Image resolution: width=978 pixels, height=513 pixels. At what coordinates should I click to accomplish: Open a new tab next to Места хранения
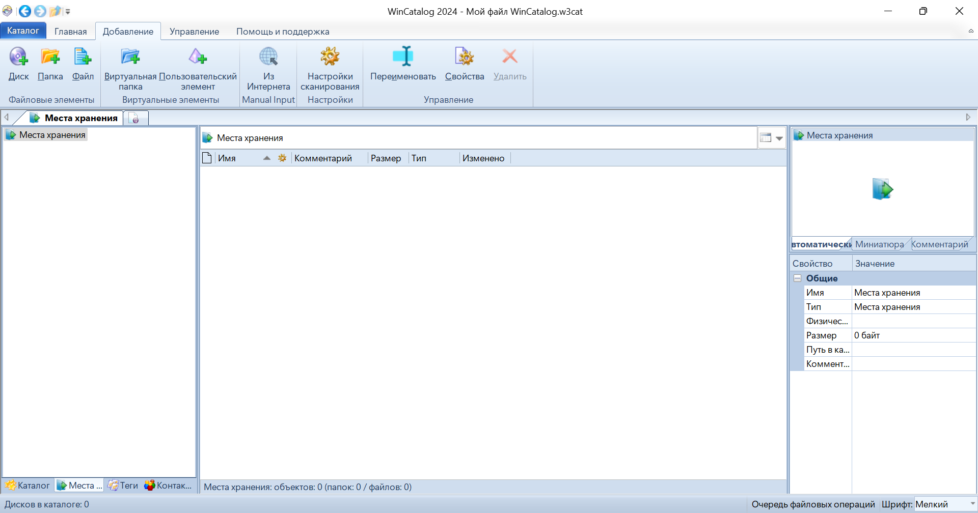[135, 118]
